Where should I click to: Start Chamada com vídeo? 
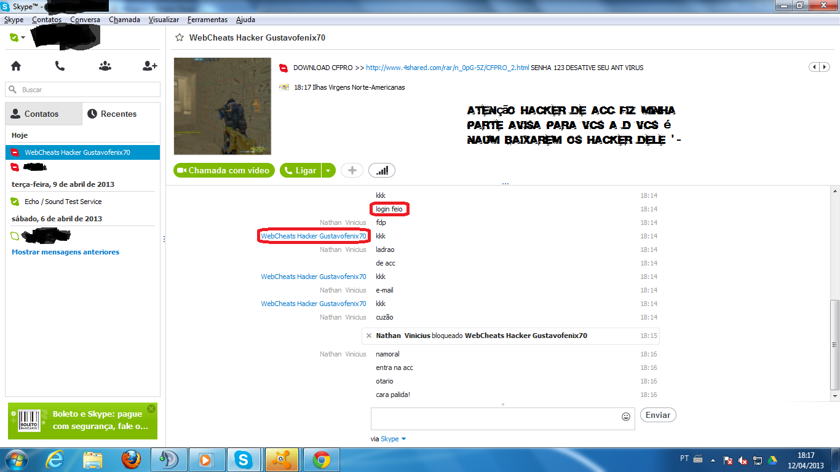click(x=224, y=170)
